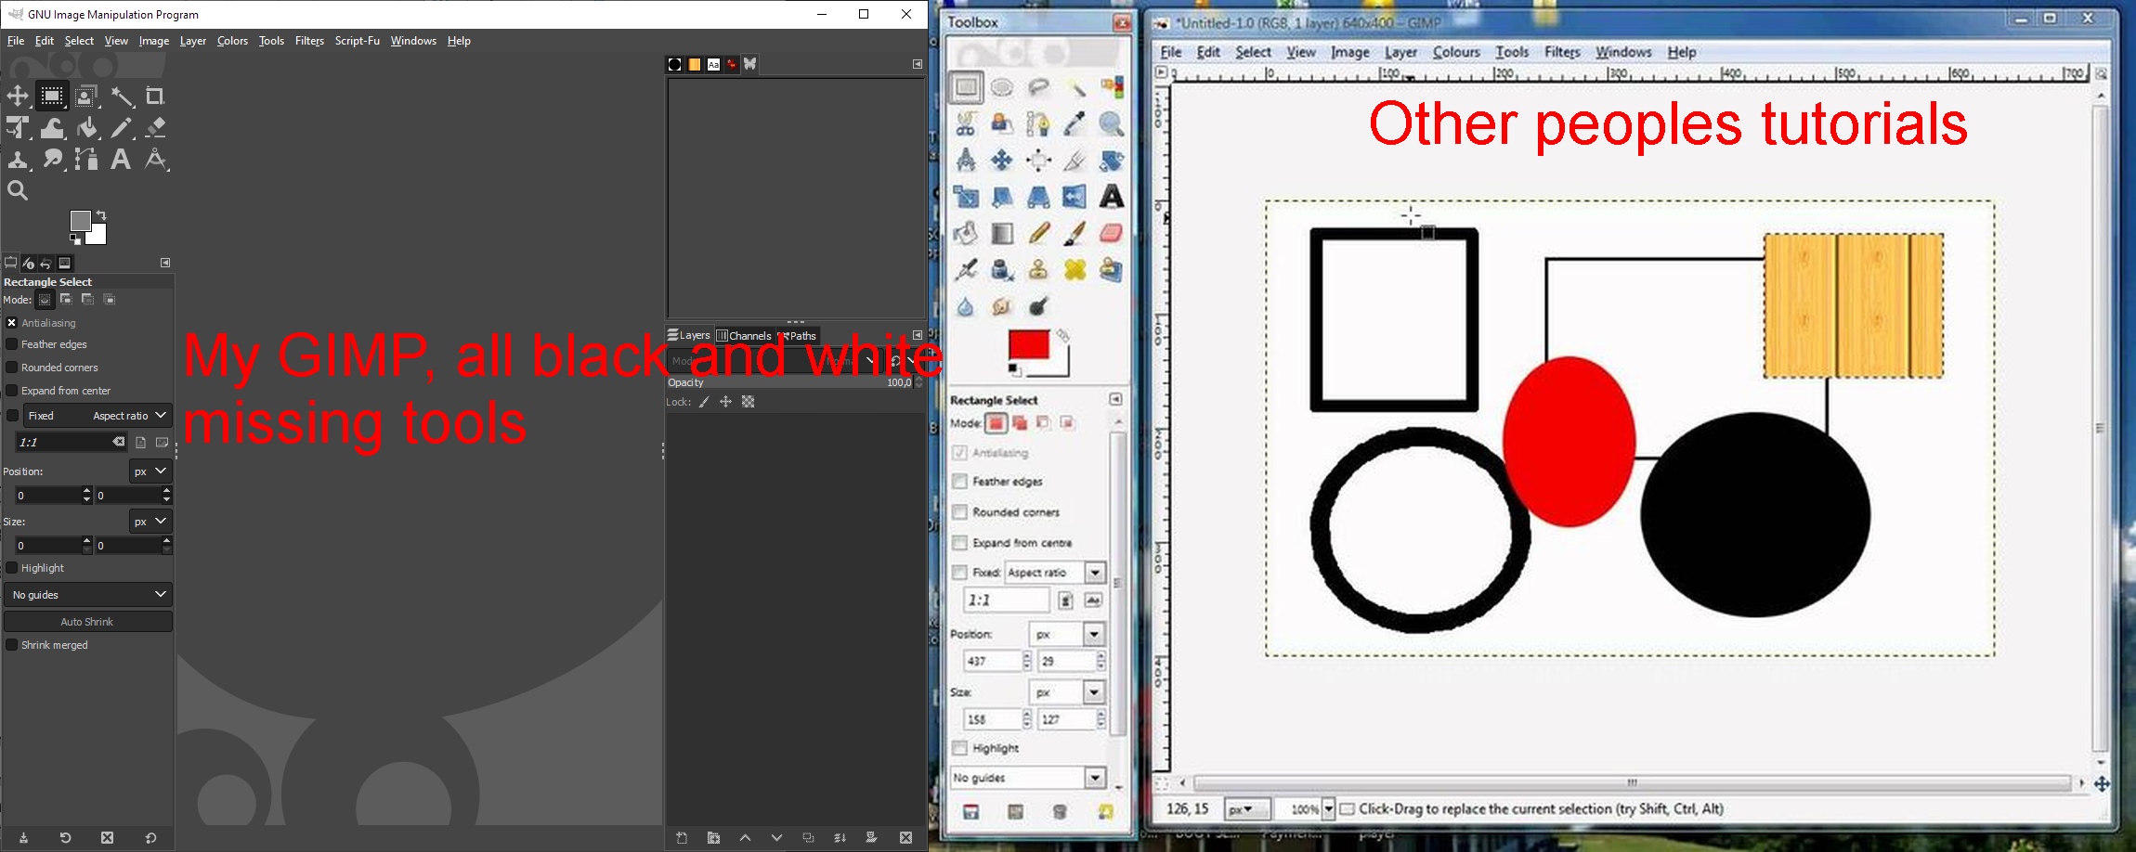
Task: Expand No guides dropdown in light Toolbox
Action: (1028, 778)
